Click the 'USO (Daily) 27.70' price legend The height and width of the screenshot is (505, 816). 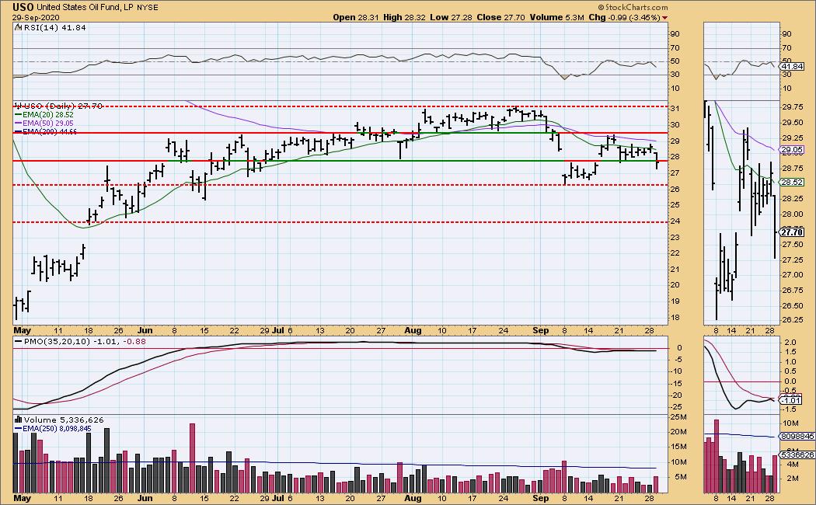pyautogui.click(x=59, y=106)
